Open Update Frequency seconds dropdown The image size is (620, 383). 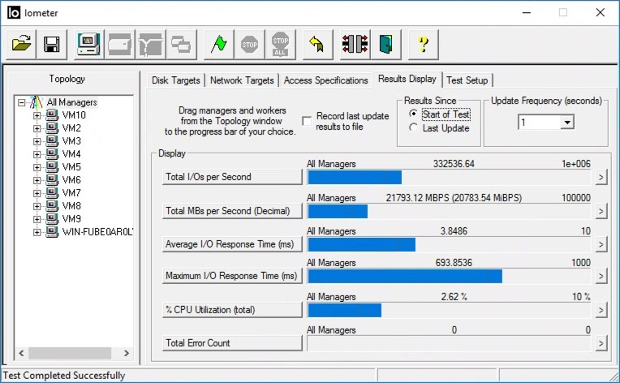(x=567, y=123)
